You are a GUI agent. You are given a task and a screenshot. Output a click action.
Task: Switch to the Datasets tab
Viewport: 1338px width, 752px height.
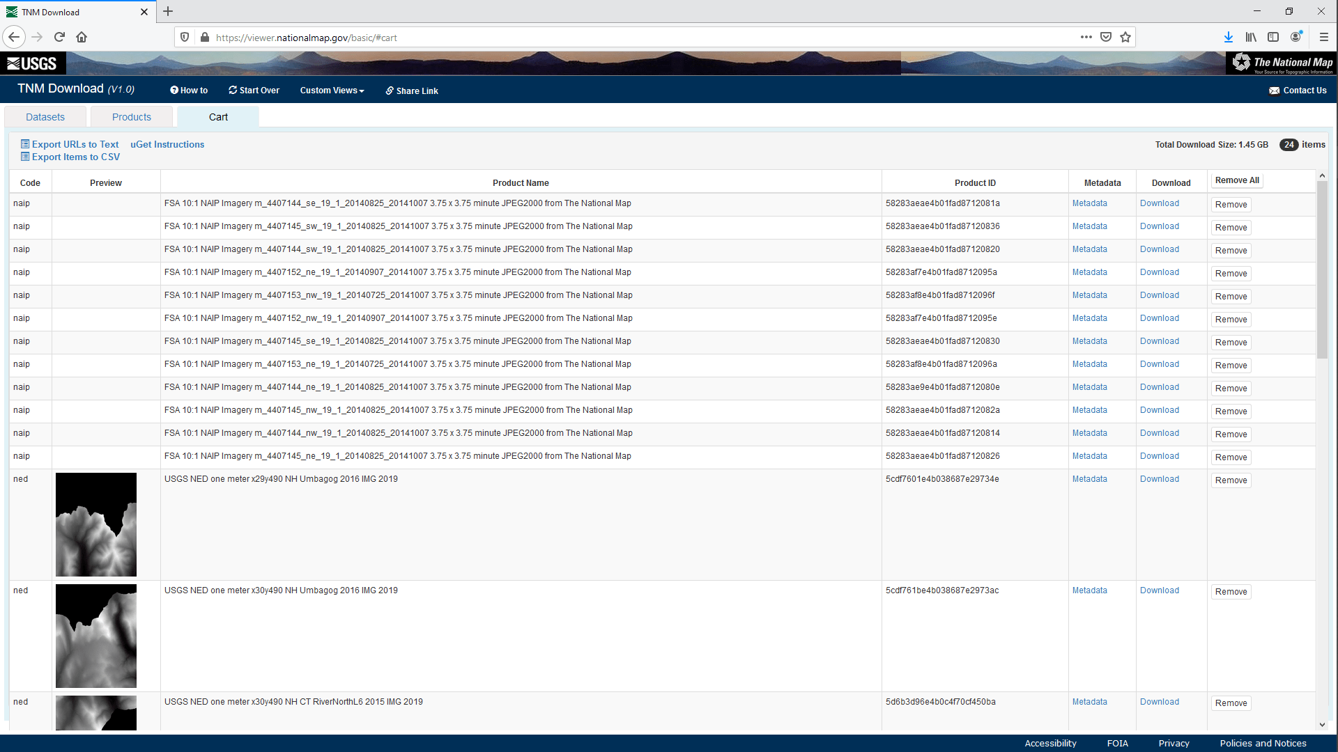coord(45,117)
